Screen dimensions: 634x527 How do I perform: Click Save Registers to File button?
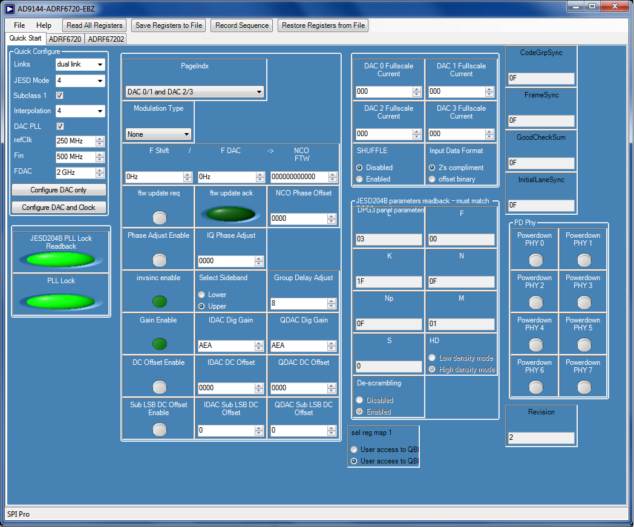[x=169, y=25]
